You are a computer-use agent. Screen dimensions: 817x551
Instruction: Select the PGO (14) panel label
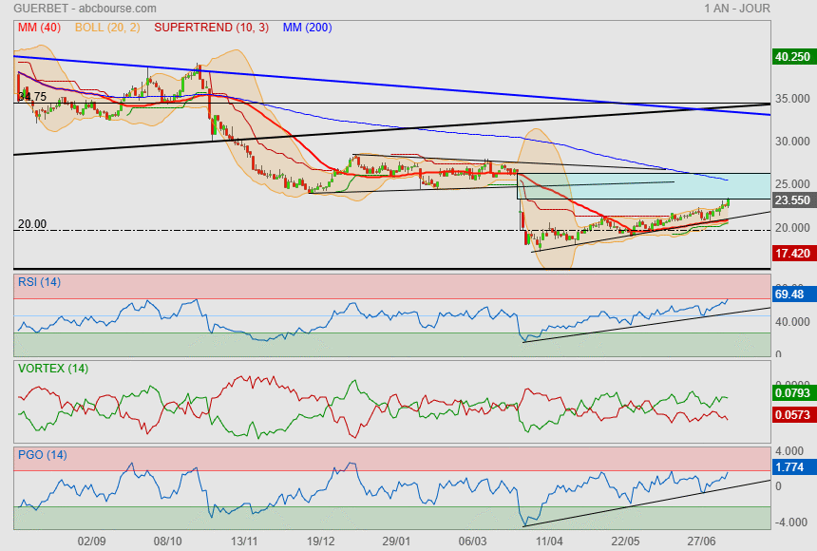pos(42,454)
